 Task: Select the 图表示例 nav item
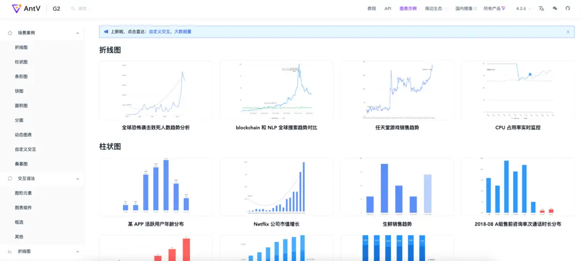point(408,8)
